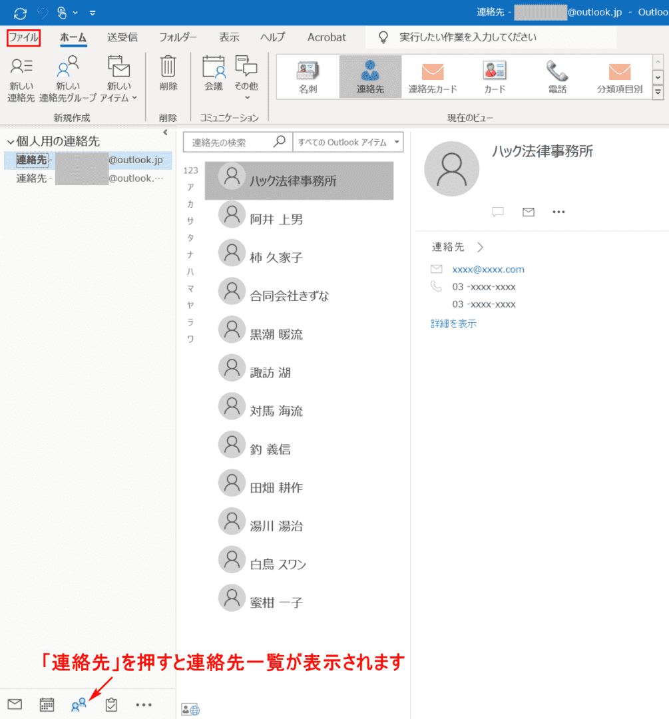Select contact 柿 久家子
The height and width of the screenshot is (719, 669).
299,257
